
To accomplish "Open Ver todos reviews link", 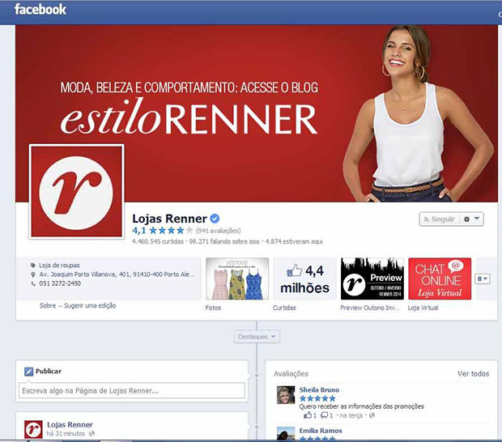I will (x=473, y=374).
